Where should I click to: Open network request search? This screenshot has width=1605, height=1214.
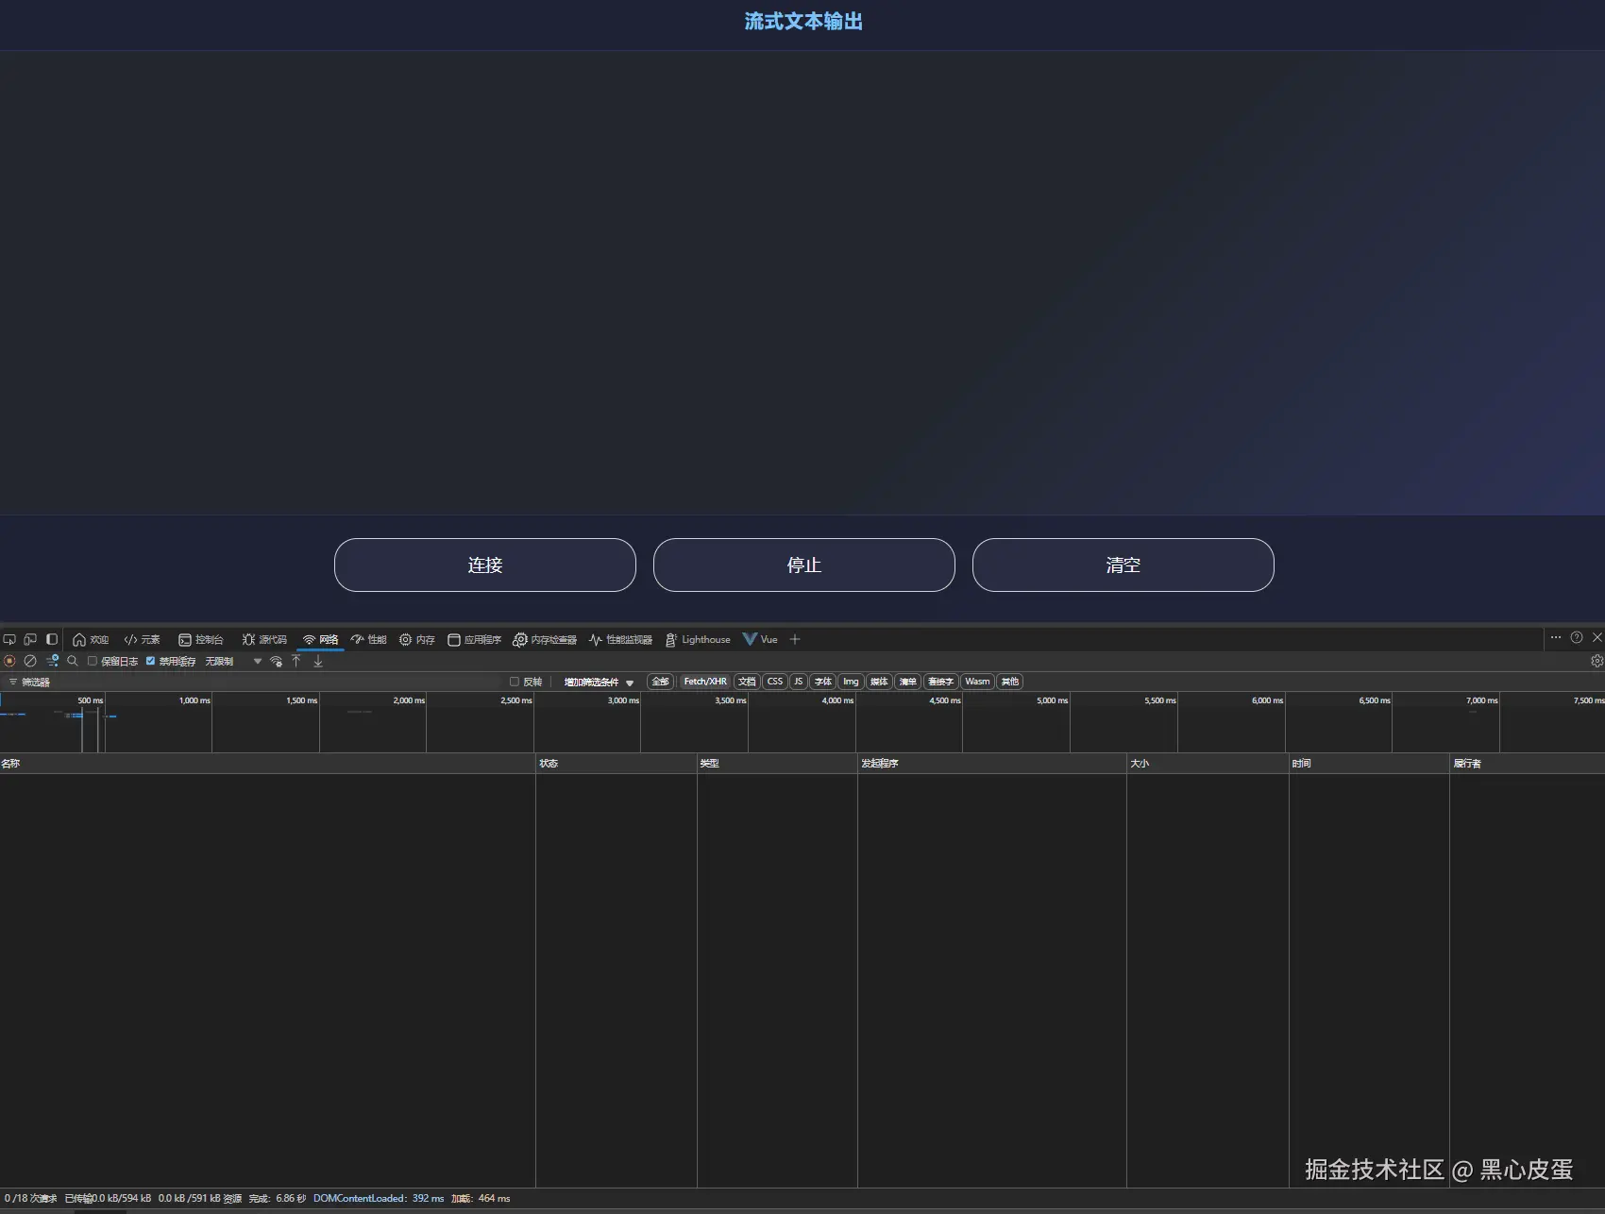click(x=73, y=661)
